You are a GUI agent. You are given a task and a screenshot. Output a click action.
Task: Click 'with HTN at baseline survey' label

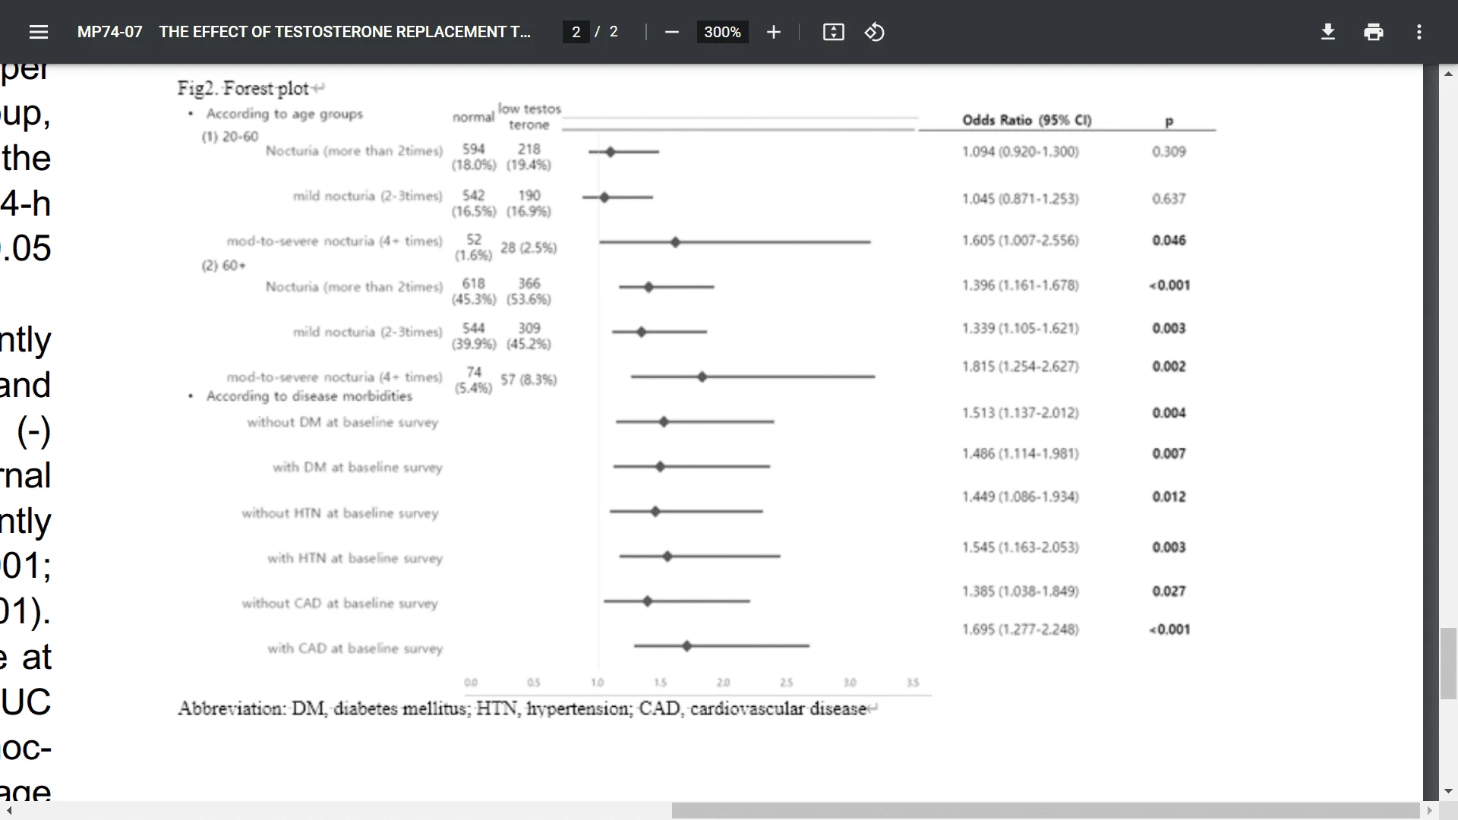355,558
